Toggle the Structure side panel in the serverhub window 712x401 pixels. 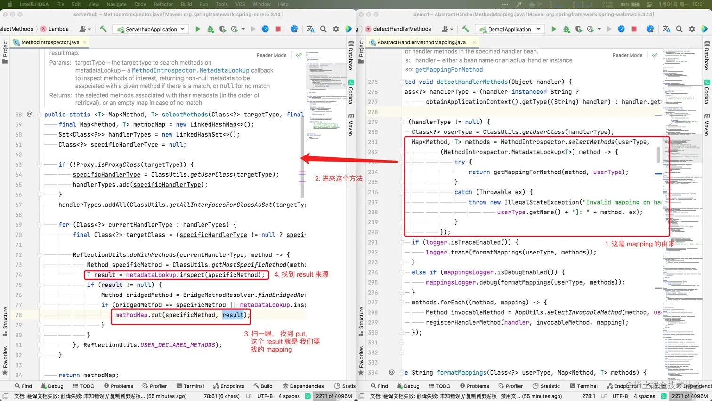pos(5,321)
